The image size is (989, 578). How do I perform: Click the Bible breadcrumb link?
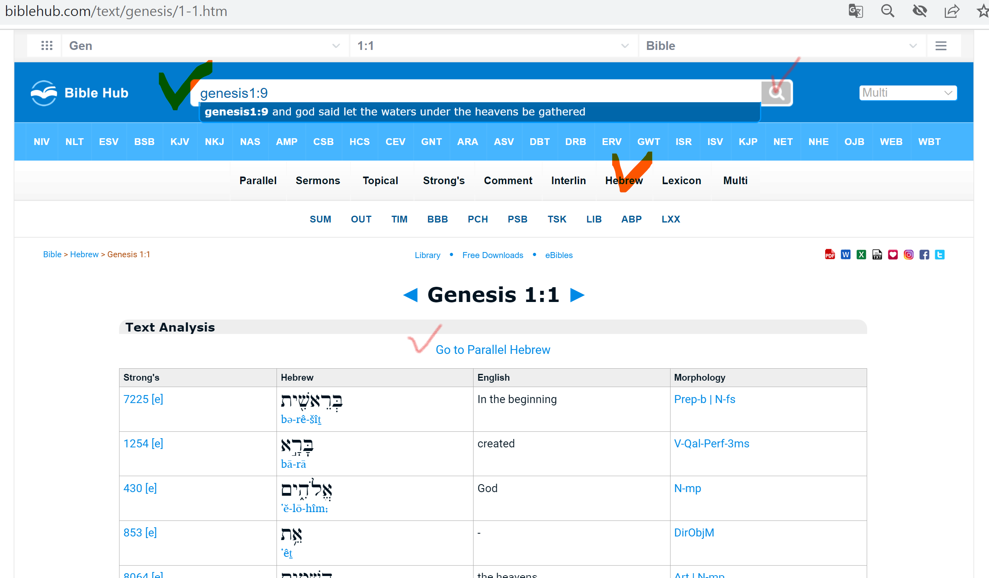coord(52,254)
